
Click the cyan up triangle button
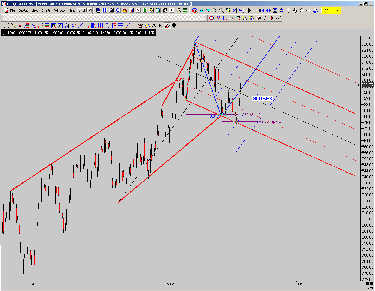(x=201, y=10)
